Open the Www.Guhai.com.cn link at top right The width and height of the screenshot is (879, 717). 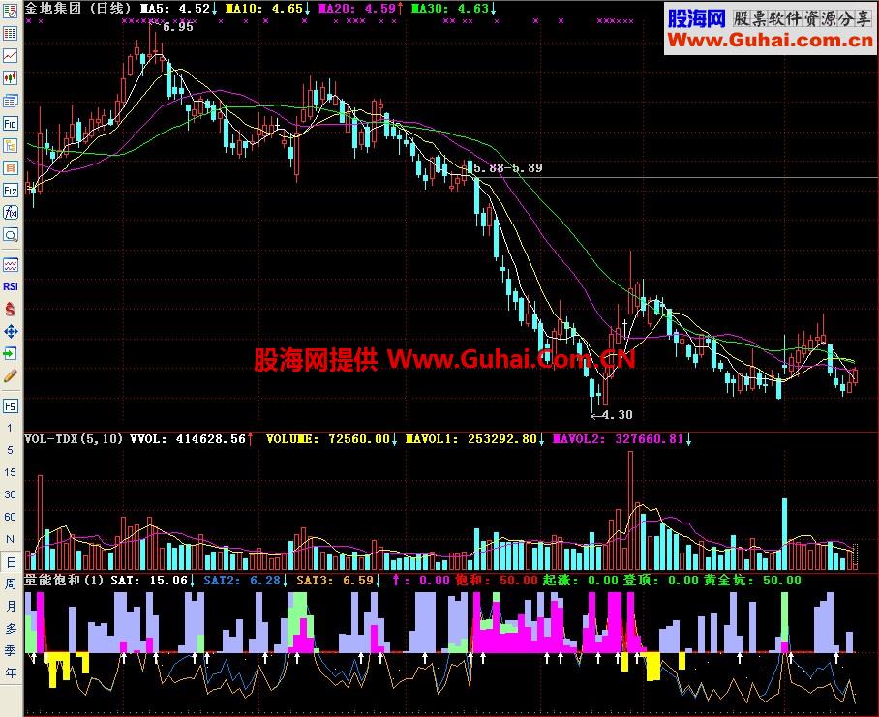coord(771,41)
